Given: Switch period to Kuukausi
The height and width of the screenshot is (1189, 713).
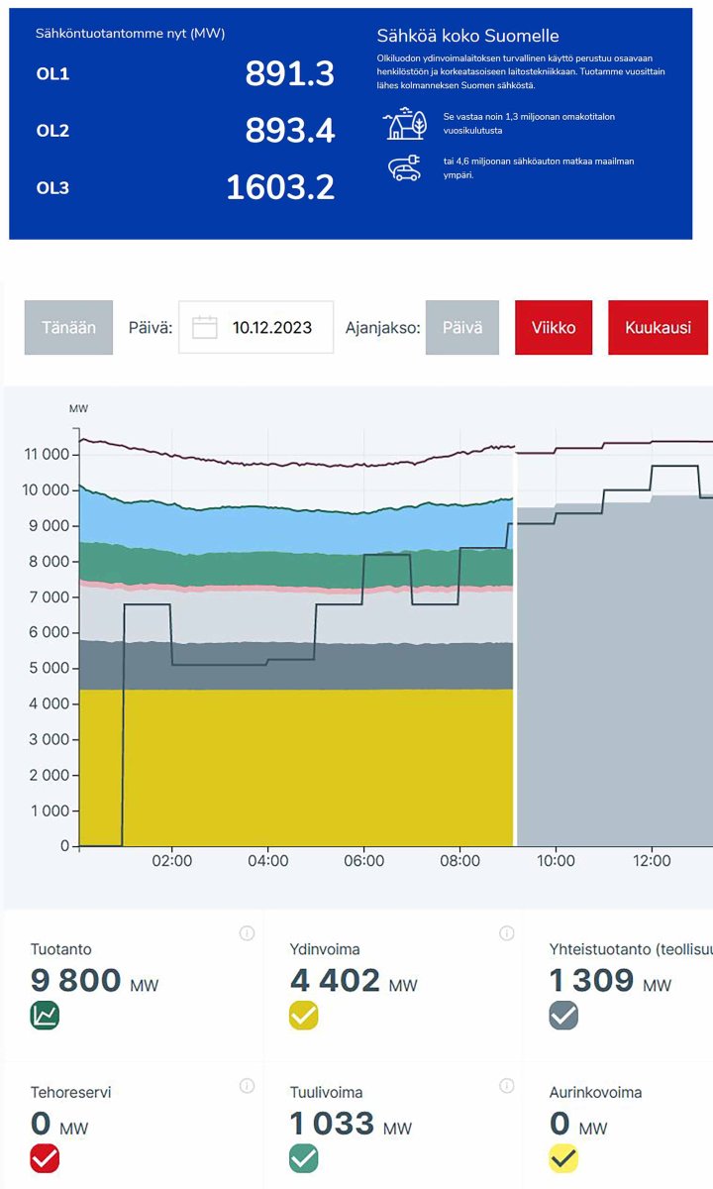Looking at the screenshot, I should [x=658, y=328].
